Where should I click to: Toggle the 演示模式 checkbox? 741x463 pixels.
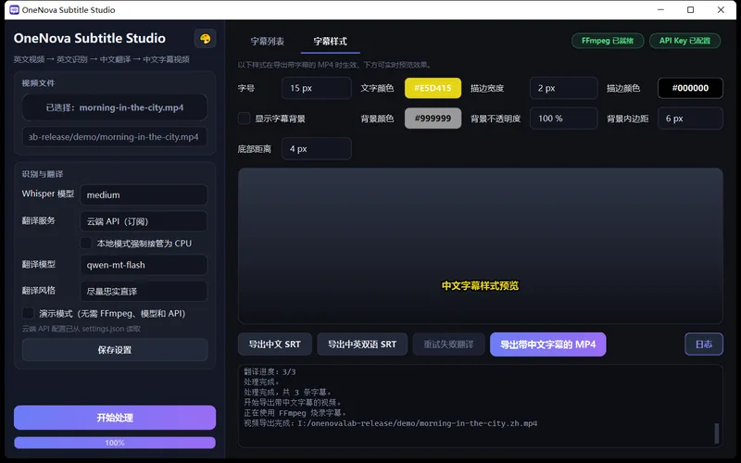pyautogui.click(x=29, y=313)
